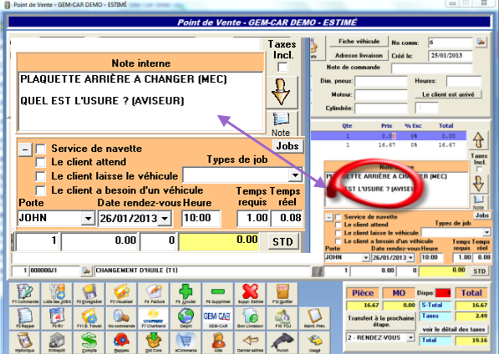The image size is (499, 354).
Task: Click the No commande magnifier icon
Action: point(121,318)
